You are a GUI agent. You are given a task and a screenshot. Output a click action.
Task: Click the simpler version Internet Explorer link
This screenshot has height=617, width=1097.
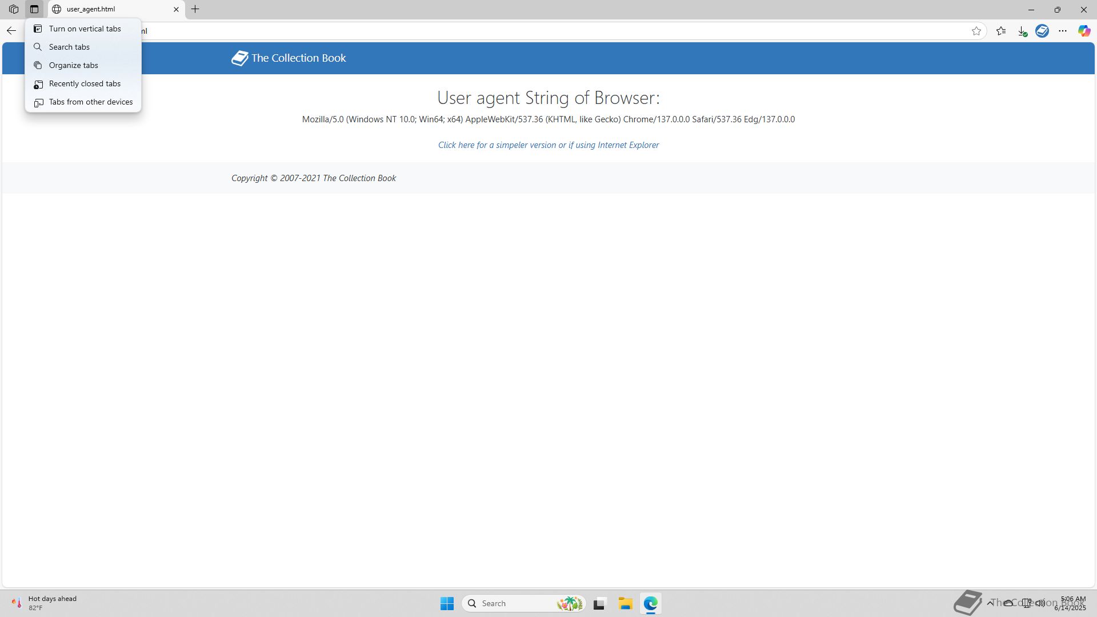pos(548,145)
